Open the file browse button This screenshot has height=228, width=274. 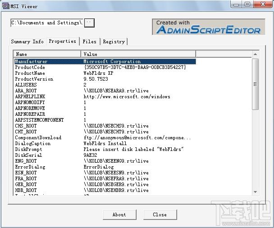pos(89,23)
